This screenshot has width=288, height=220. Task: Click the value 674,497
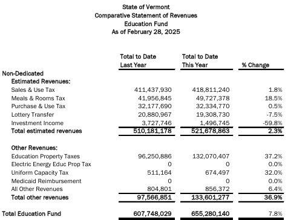217,173
